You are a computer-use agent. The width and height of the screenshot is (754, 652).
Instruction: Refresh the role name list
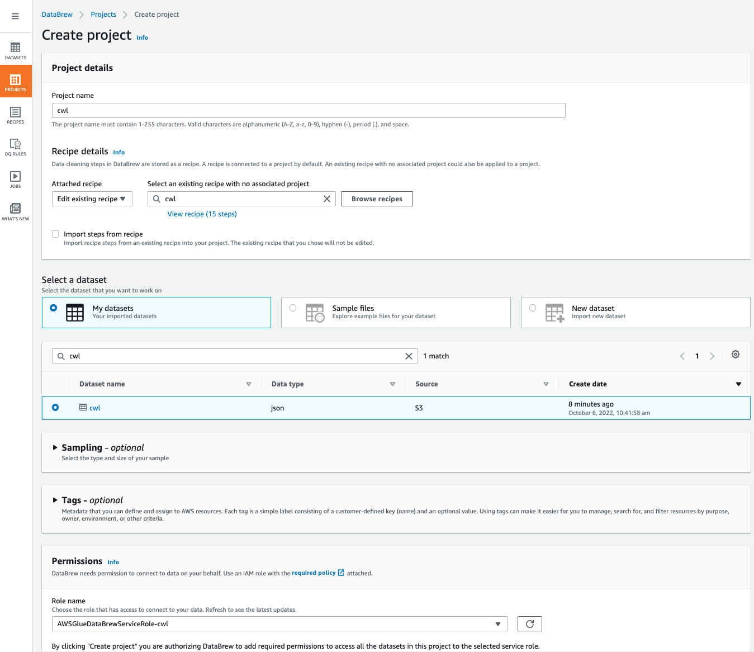[x=529, y=624]
